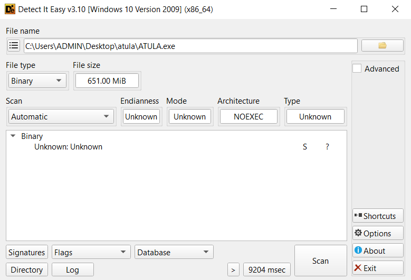The width and height of the screenshot is (411, 280).
Task: Collapse the Binary tree node
Action: tap(13, 136)
